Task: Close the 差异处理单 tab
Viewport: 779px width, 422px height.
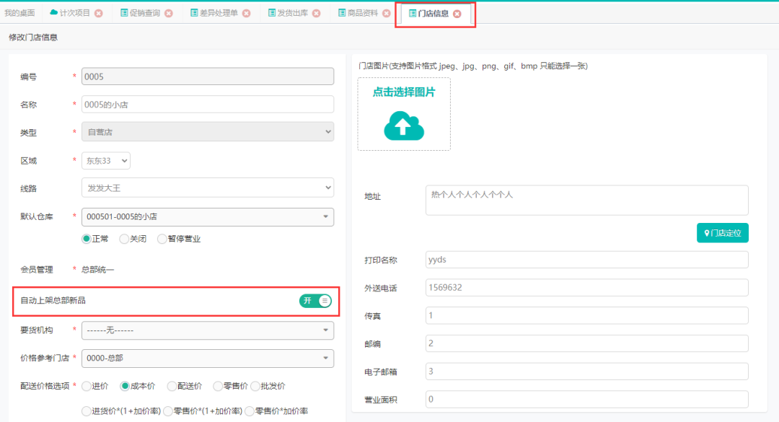Action: [247, 13]
